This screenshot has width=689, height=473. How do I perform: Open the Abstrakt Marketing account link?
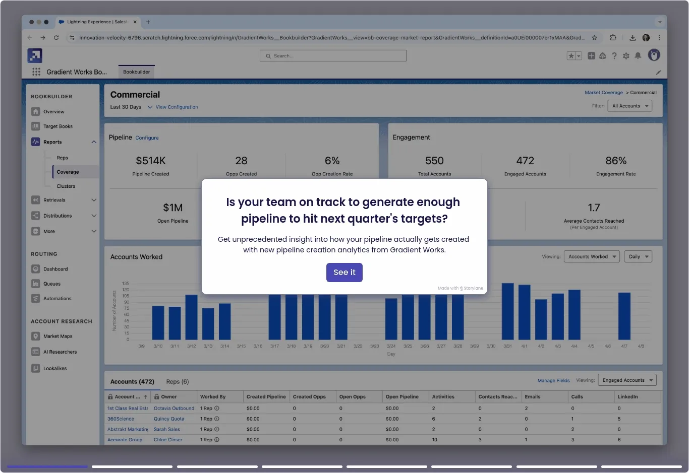[128, 430]
